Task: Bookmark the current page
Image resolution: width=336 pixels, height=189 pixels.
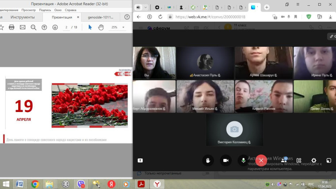Action: point(296,17)
